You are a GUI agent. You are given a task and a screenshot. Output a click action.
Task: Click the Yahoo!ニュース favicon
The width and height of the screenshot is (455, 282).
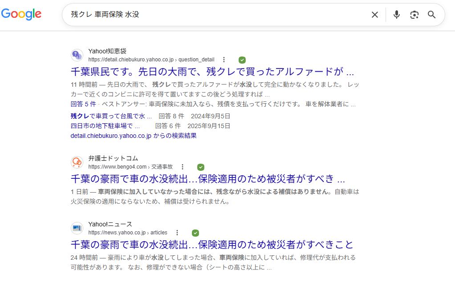(x=77, y=228)
